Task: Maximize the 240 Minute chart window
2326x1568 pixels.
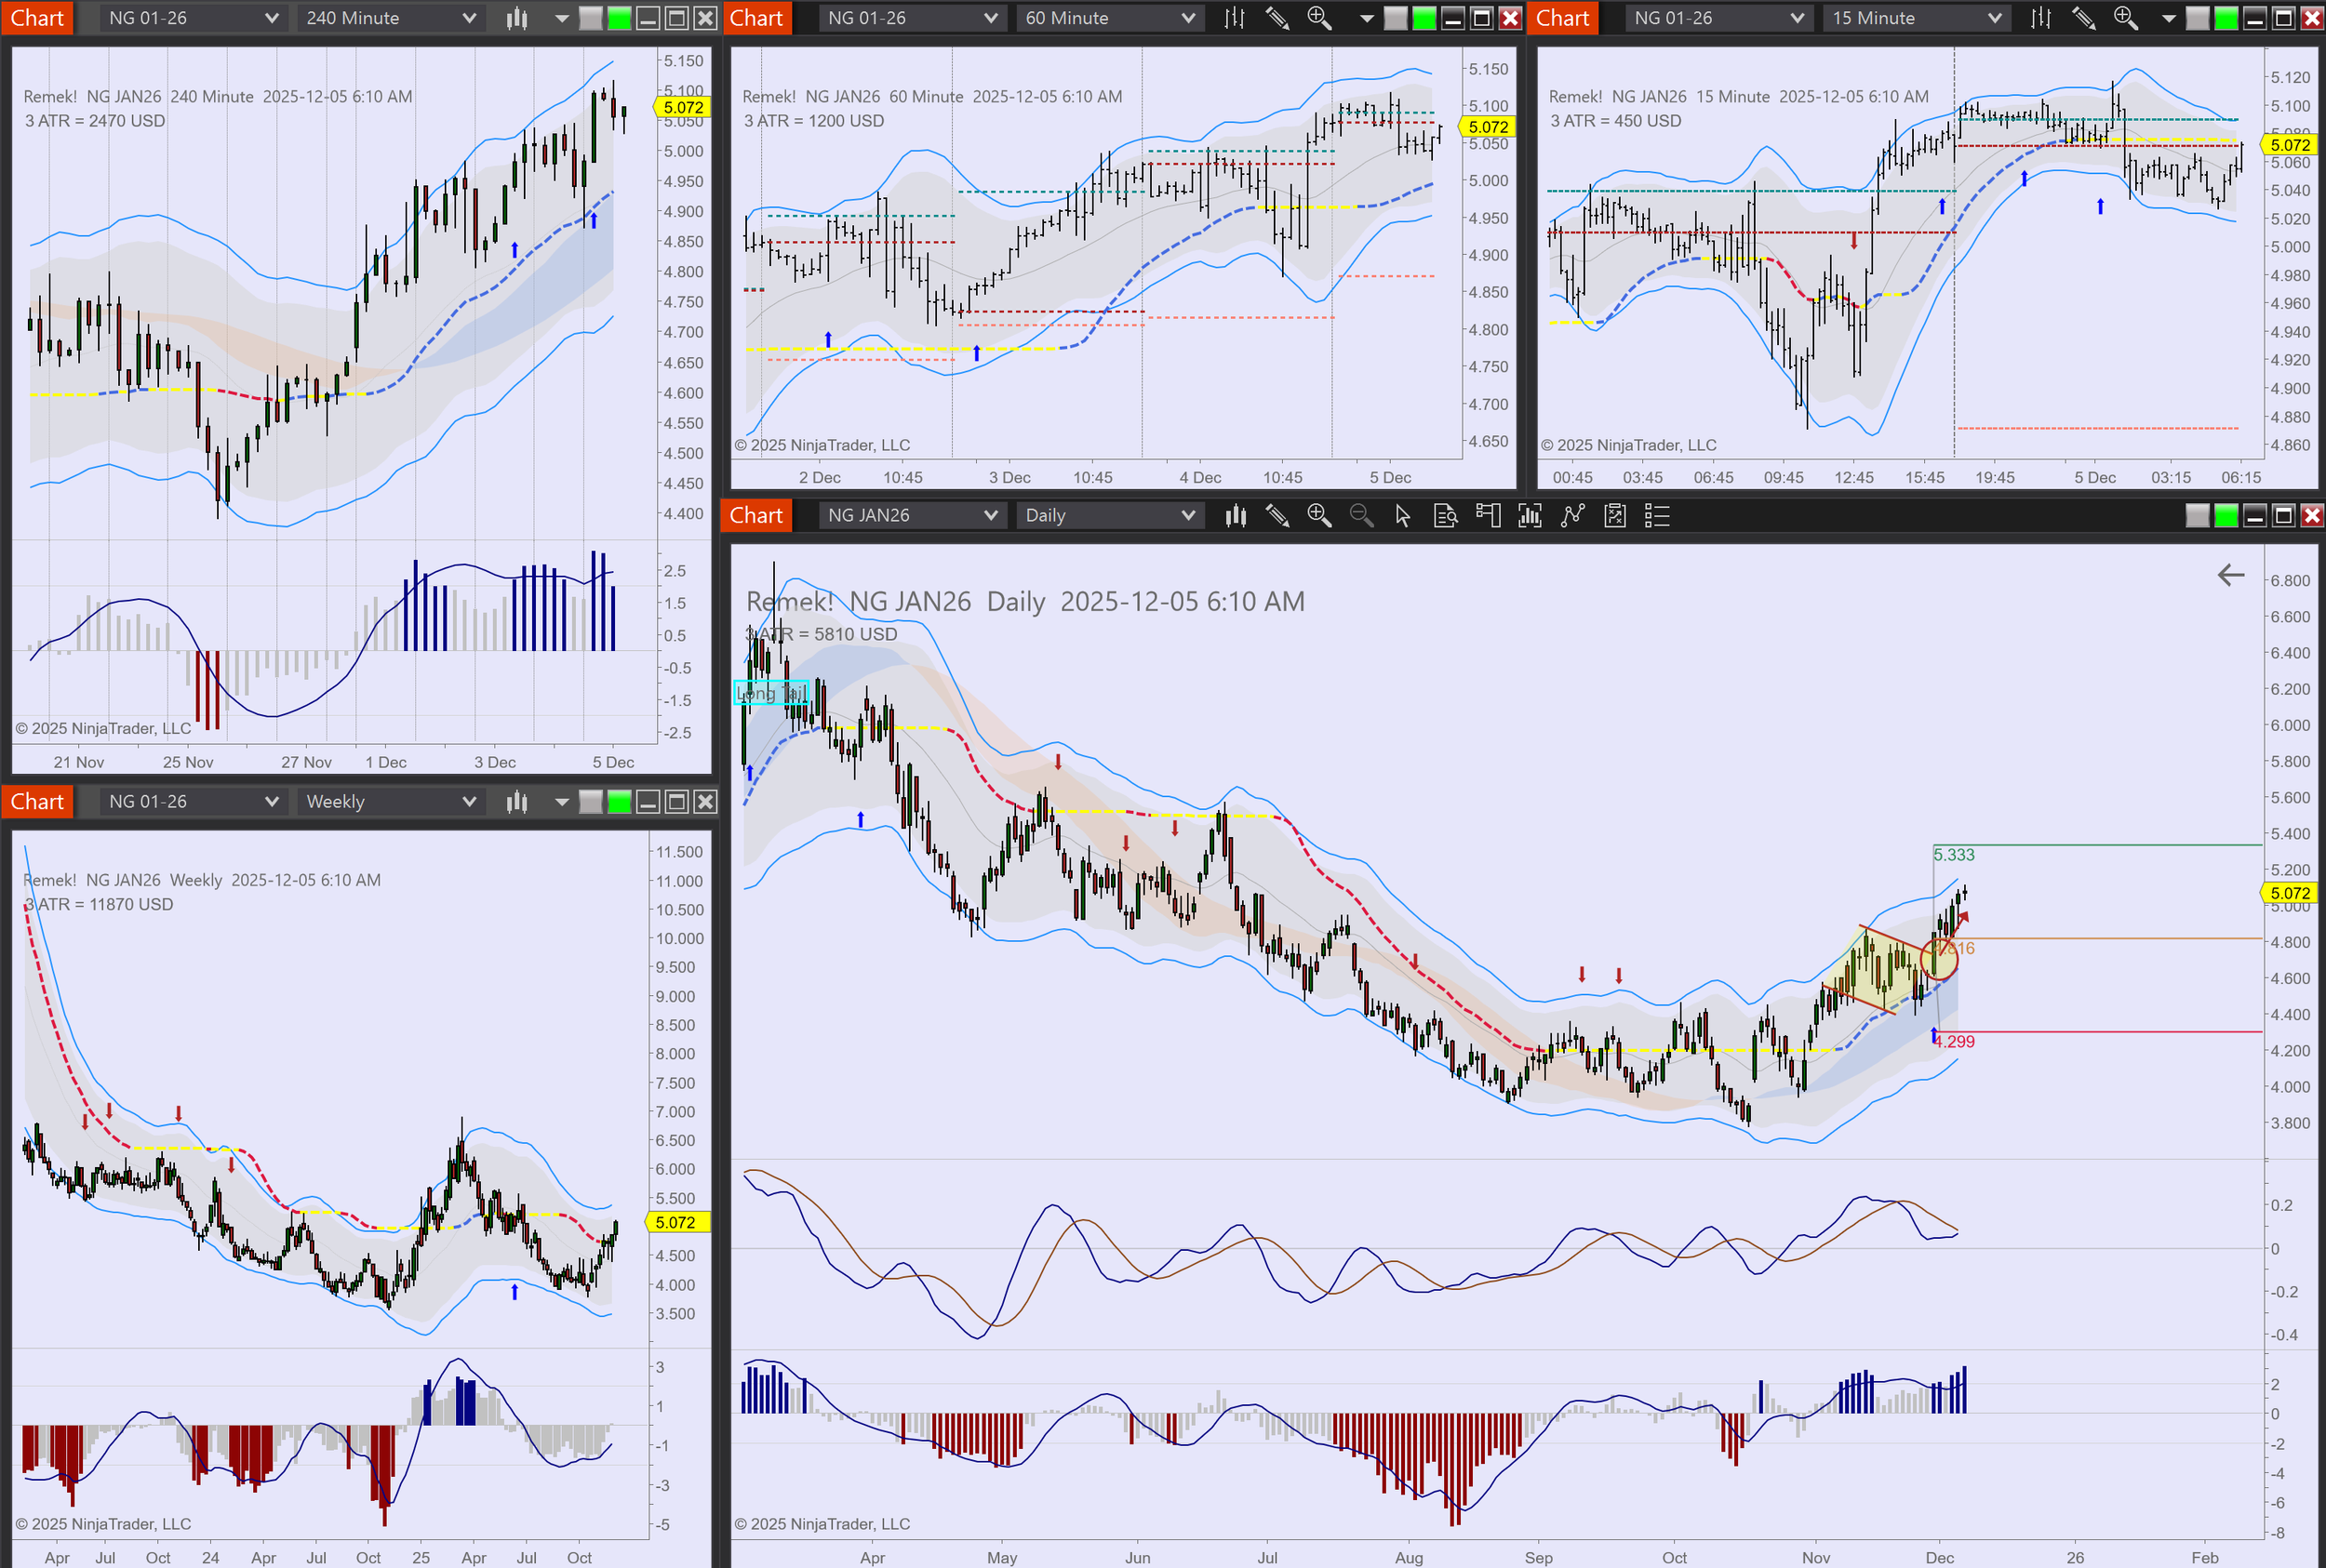Action: click(677, 18)
